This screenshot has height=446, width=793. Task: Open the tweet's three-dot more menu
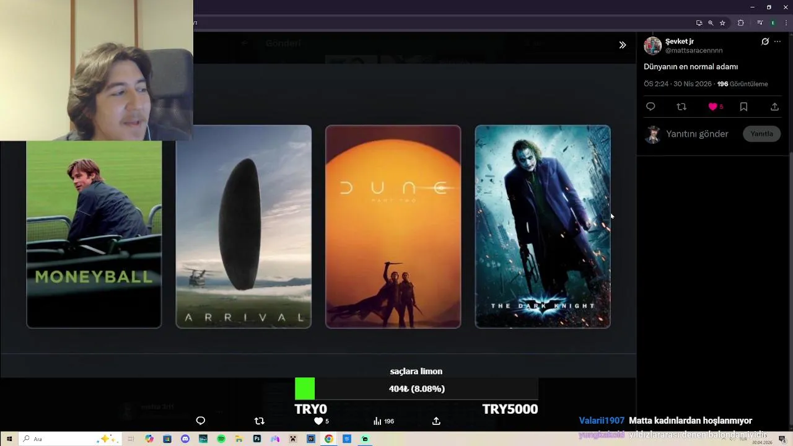click(778, 42)
